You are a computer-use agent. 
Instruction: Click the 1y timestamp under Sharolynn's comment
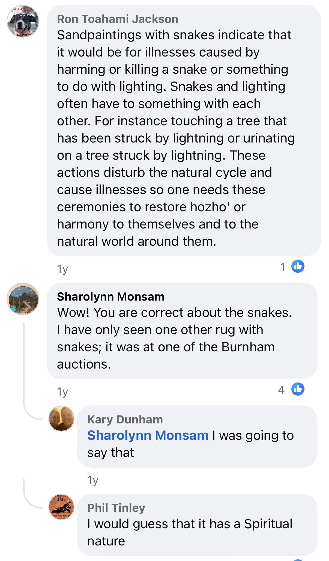pos(62,392)
